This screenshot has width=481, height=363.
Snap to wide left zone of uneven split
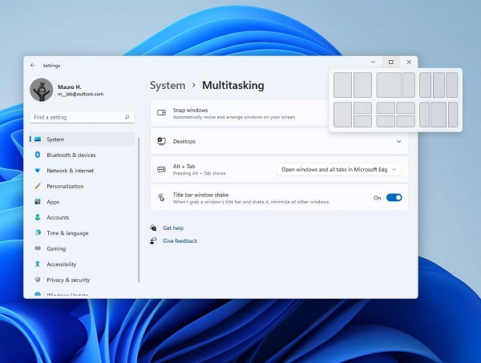(x=389, y=85)
